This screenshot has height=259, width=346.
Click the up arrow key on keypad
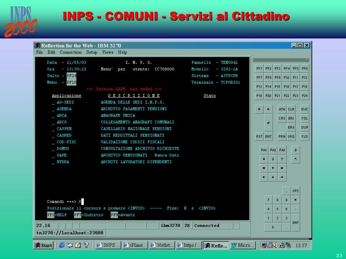pyautogui.click(x=273, y=168)
